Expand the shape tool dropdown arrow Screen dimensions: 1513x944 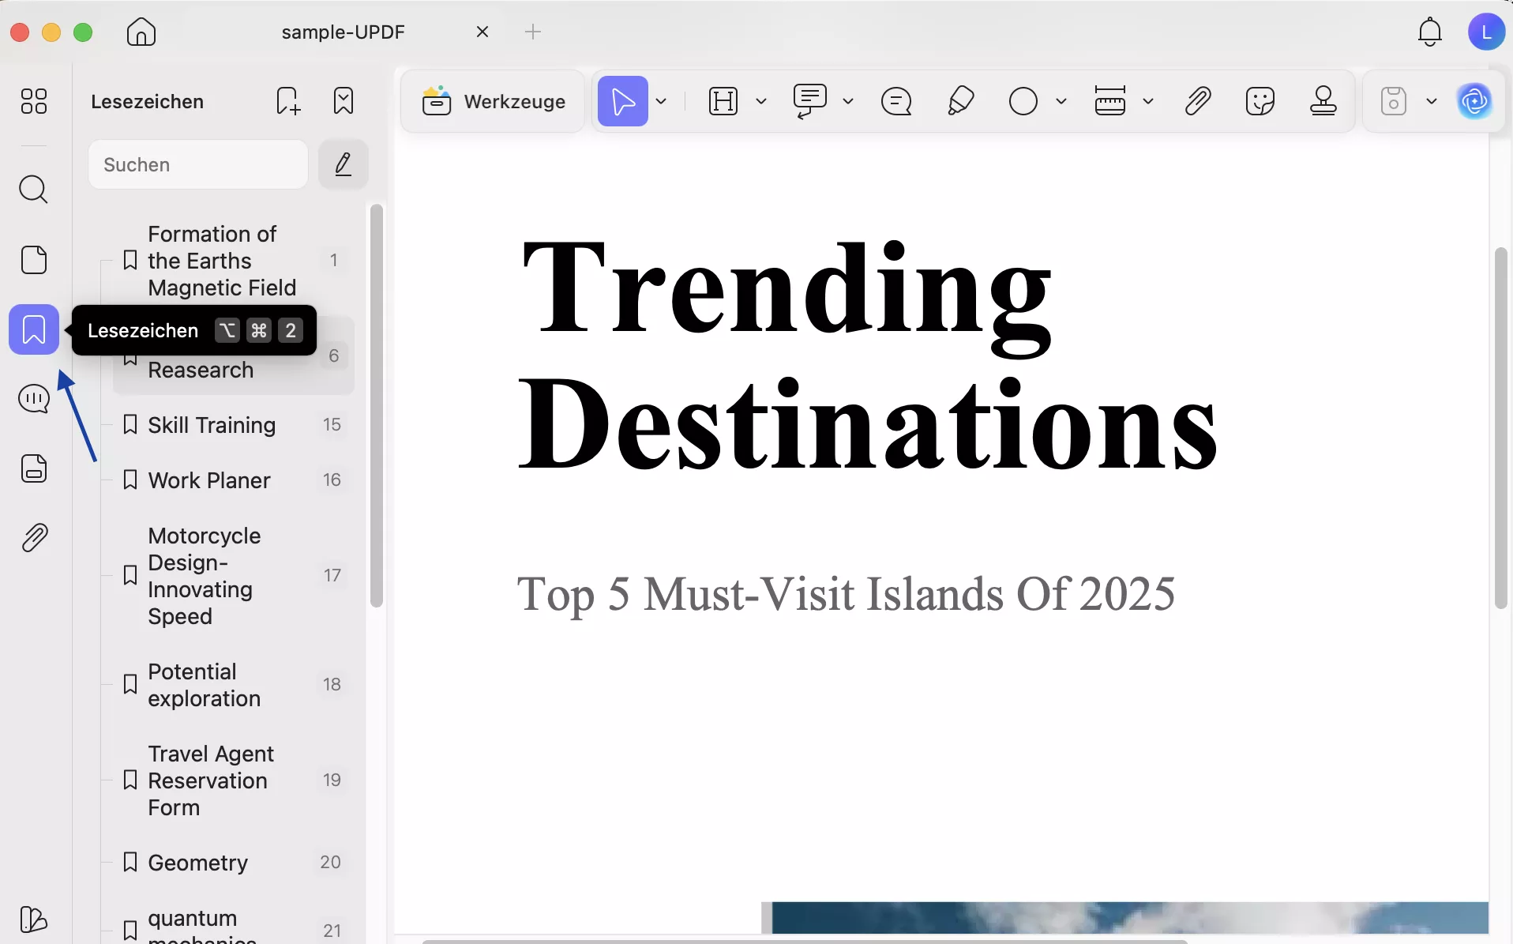click(1061, 101)
